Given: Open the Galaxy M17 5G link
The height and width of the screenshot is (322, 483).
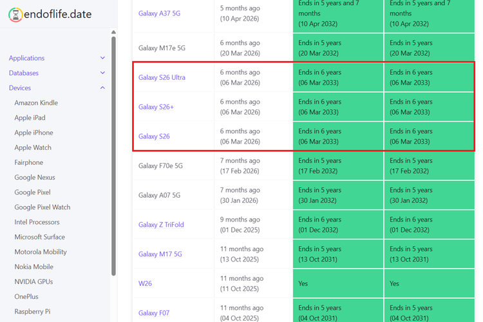Looking at the screenshot, I should tap(160, 254).
